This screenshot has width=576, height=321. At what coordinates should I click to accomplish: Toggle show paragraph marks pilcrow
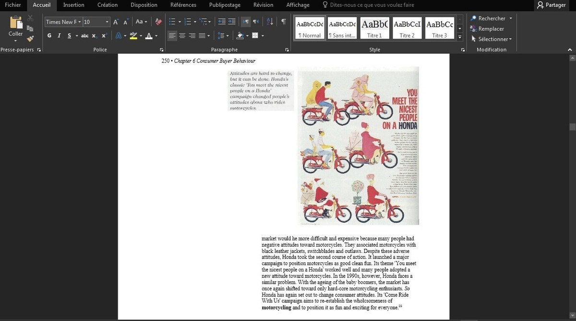pos(284,22)
